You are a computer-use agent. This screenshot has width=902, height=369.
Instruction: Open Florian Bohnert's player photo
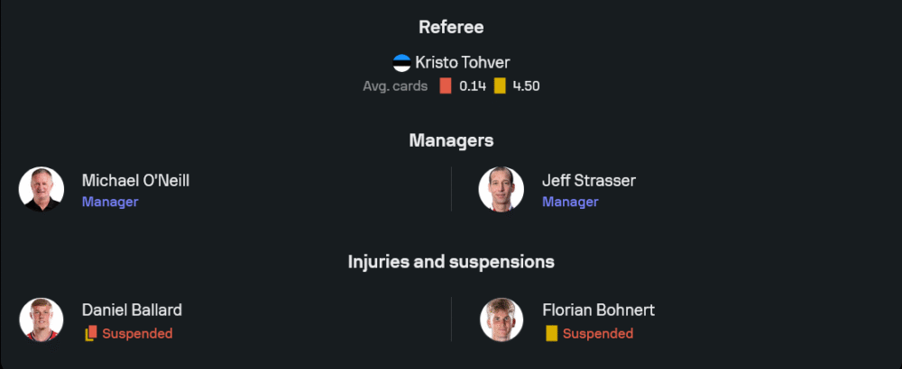click(x=502, y=319)
